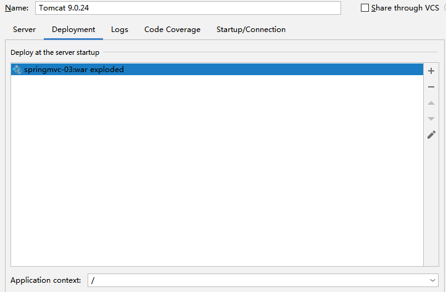This screenshot has height=292, width=446.
Task: Click the springmvc-03 artifact icon
Action: (17, 70)
